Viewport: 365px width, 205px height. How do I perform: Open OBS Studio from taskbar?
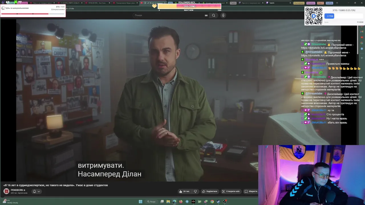(225, 202)
